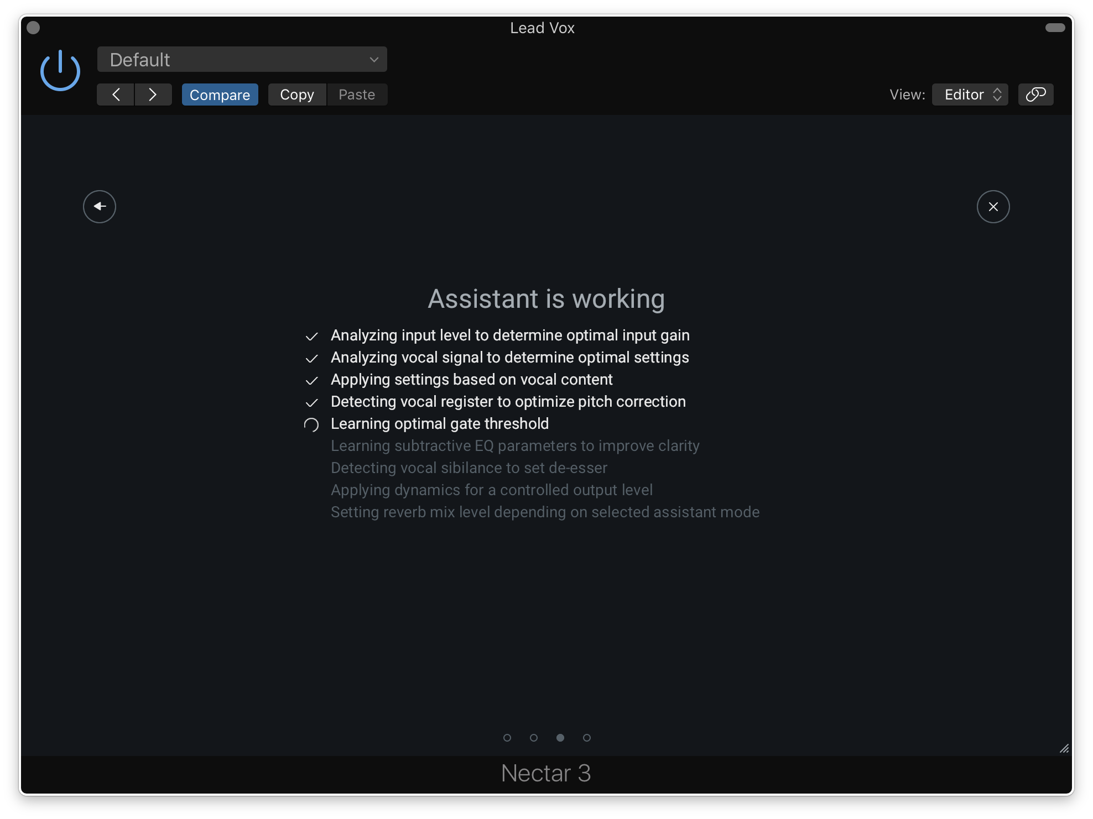Click the "Nectar 3" footer label
This screenshot has width=1093, height=819.
pos(546,773)
